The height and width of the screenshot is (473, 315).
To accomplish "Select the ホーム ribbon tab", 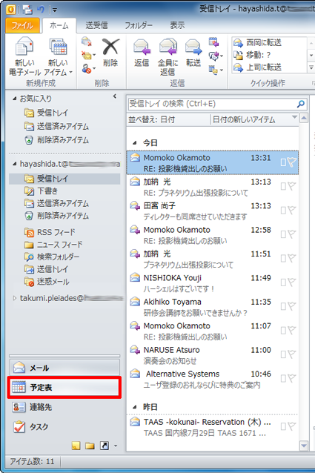I will (59, 26).
